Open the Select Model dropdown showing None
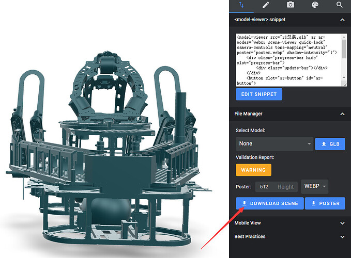Viewport: 351px width, 258px height. 274,144
